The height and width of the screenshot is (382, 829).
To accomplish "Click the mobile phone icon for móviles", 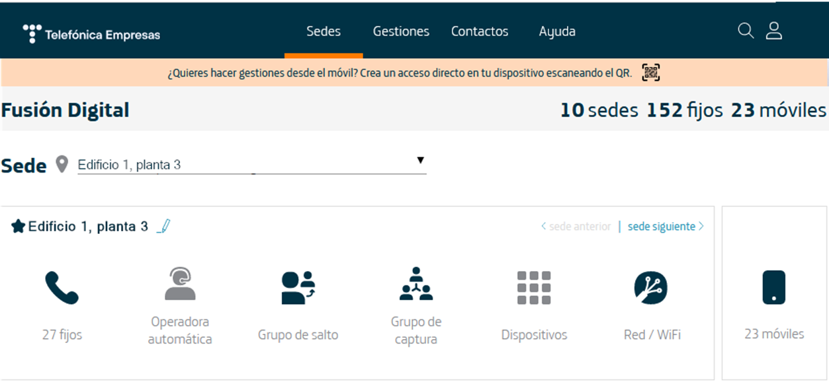I will pos(773,287).
